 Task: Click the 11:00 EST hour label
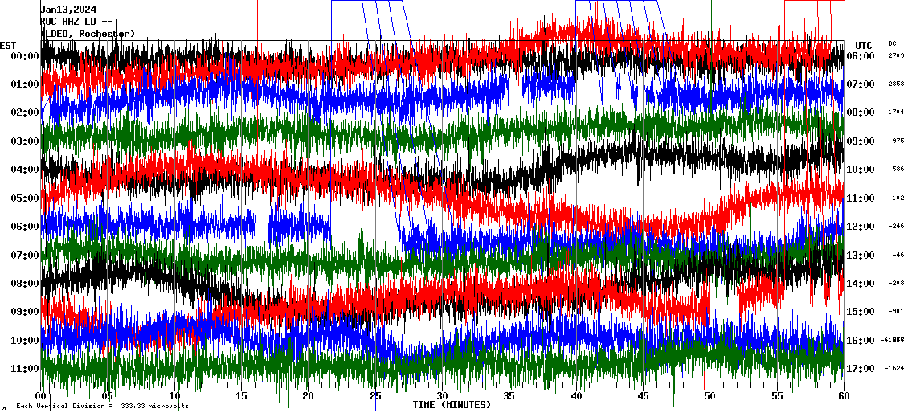25,369
